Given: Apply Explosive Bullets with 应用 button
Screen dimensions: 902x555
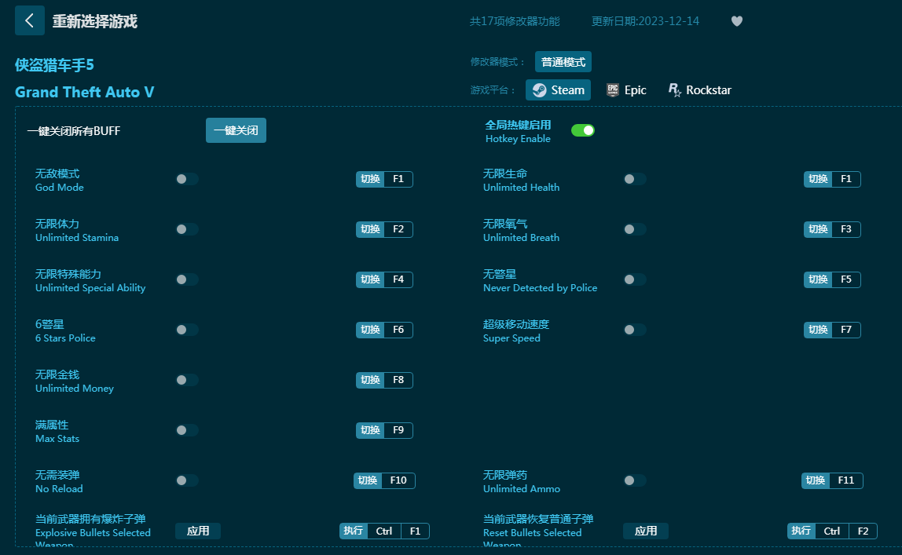Looking at the screenshot, I should point(198,531).
